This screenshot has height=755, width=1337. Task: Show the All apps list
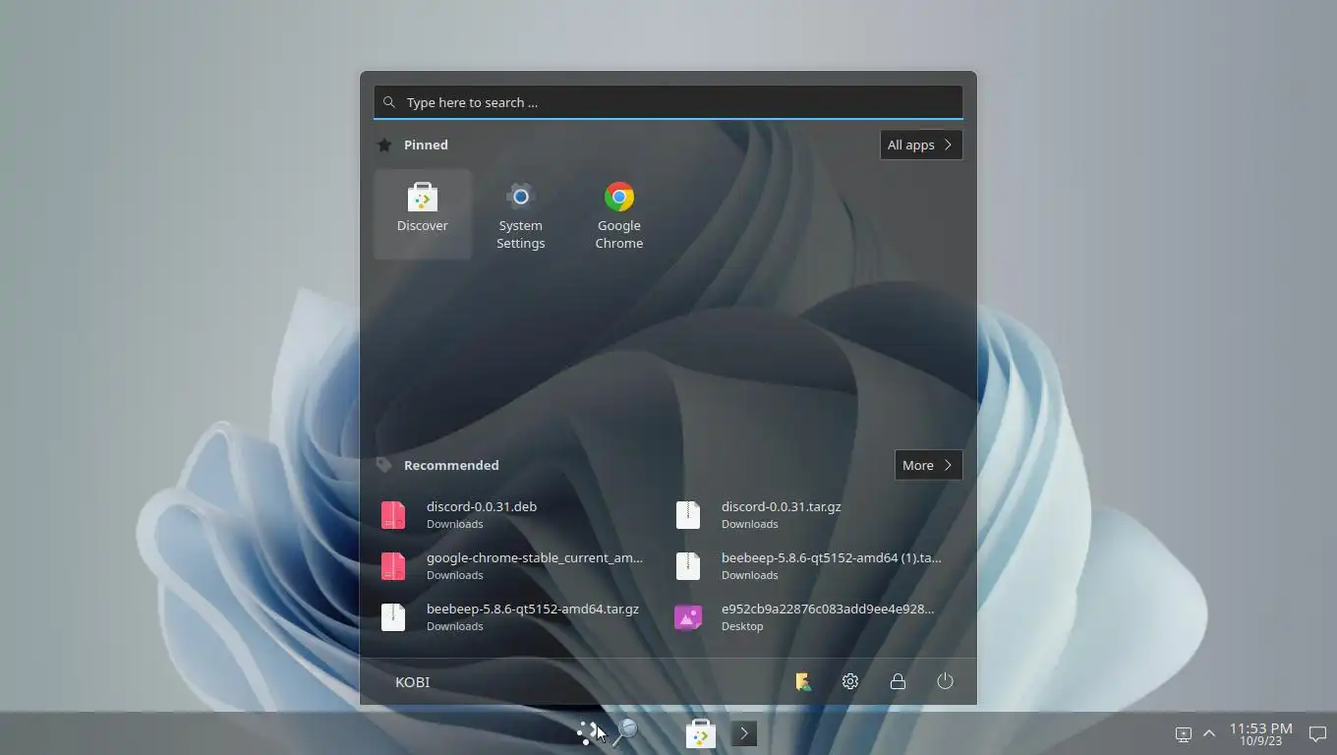tap(921, 145)
